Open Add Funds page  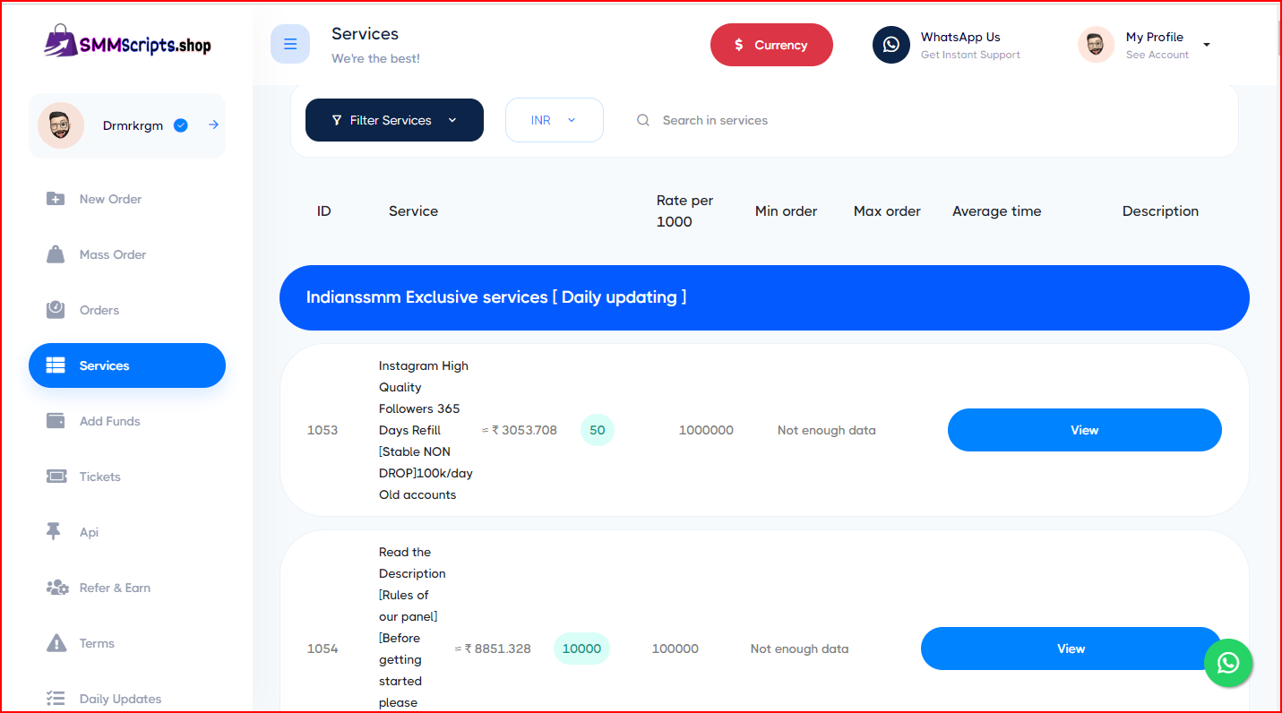coord(109,421)
